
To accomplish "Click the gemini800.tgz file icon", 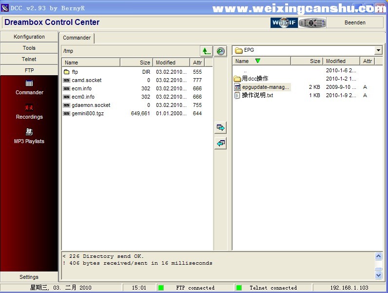I will click(67, 113).
